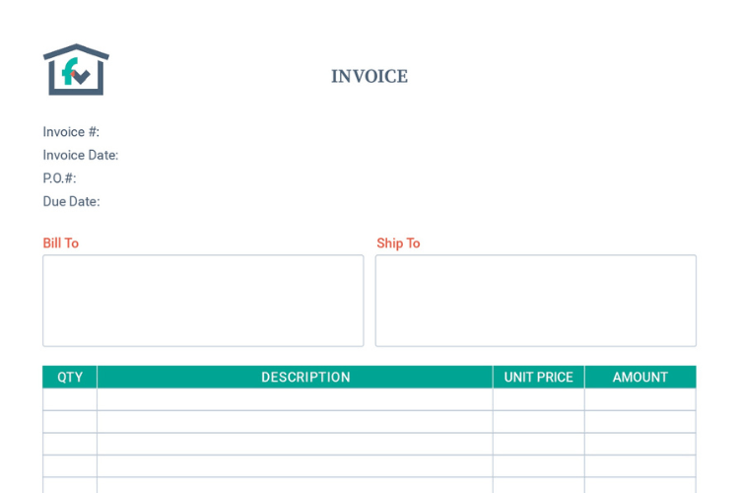Click the red Ship To heading
This screenshot has height=493, width=739.
(398, 244)
